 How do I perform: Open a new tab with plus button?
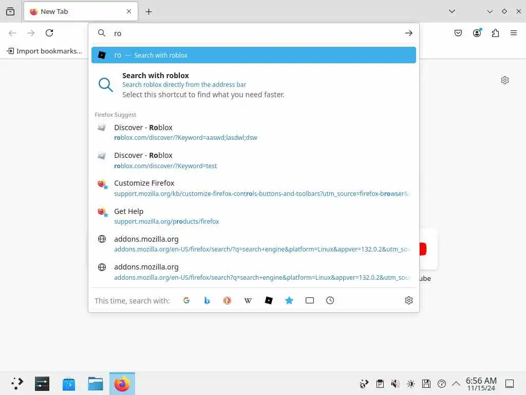[x=148, y=12]
